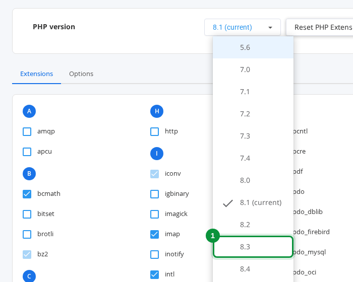The width and height of the screenshot is (353, 282).
Task: Click the PHP version heading text
Action: [x=54, y=27]
